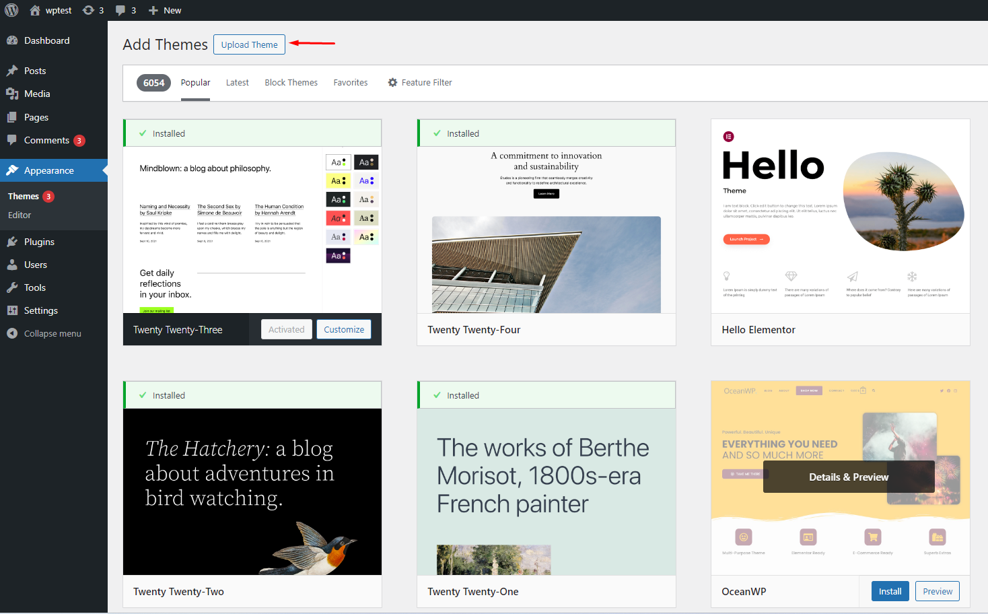Image resolution: width=988 pixels, height=614 pixels.
Task: Open Twenty Twenty-Three theme screenshot
Action: pos(252,230)
